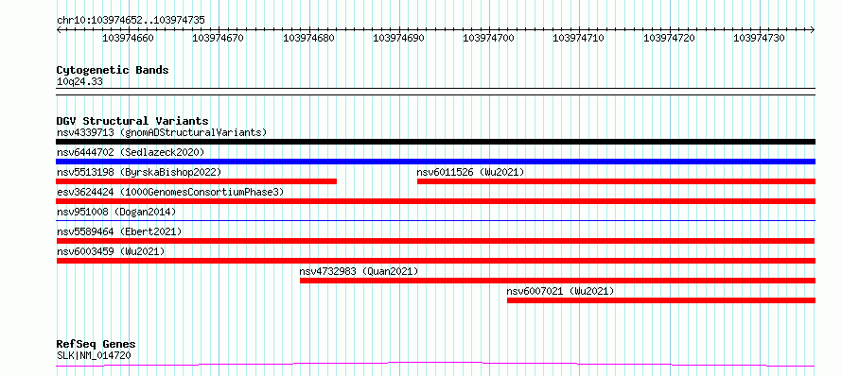This screenshot has width=842, height=376.
Task: Click ruler position 103974700
Action: coord(488,38)
